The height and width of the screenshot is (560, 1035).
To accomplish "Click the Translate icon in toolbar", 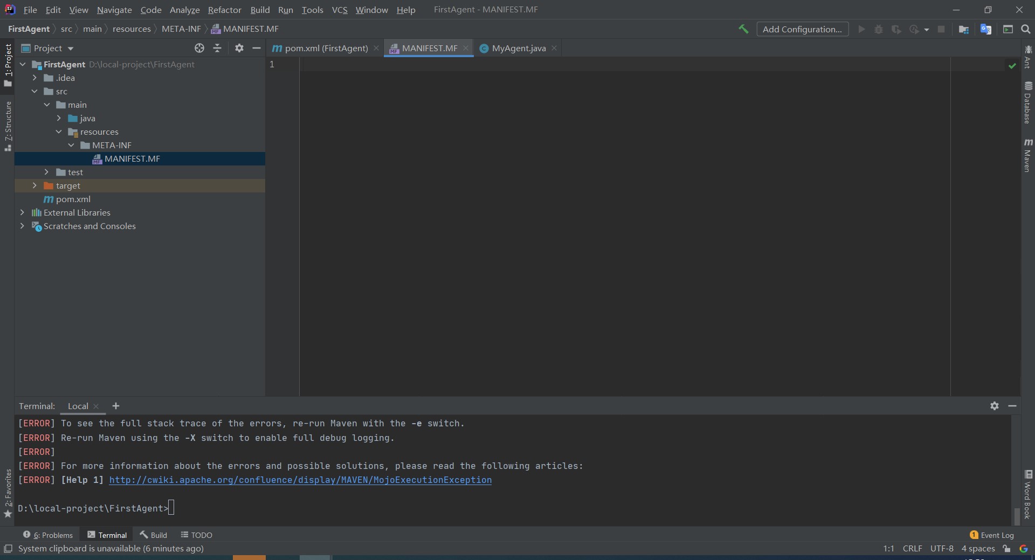I will (986, 29).
